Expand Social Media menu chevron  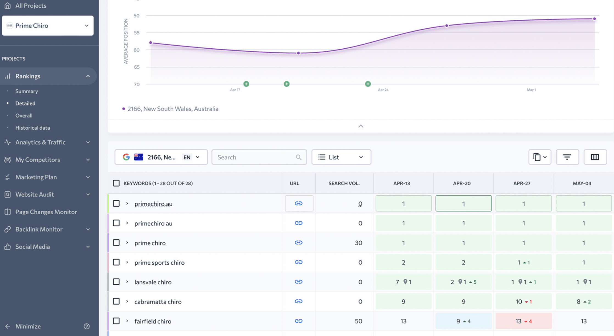point(88,247)
